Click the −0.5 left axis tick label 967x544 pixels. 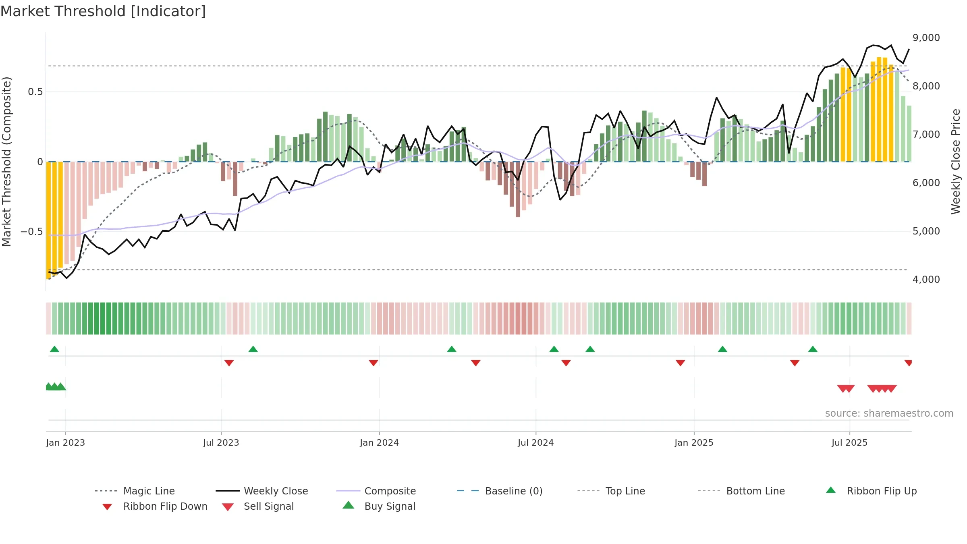coord(31,232)
